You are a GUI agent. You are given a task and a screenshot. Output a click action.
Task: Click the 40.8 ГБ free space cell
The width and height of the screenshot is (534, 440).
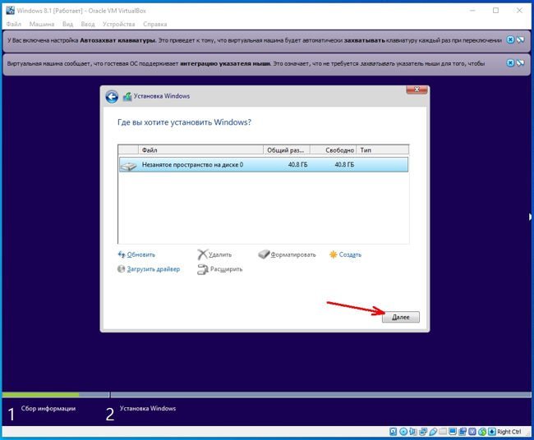click(x=344, y=164)
